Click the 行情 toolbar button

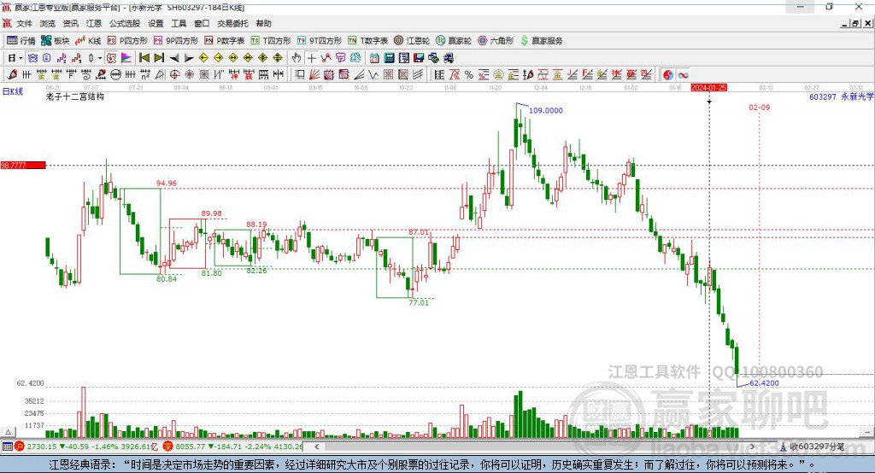coord(21,41)
